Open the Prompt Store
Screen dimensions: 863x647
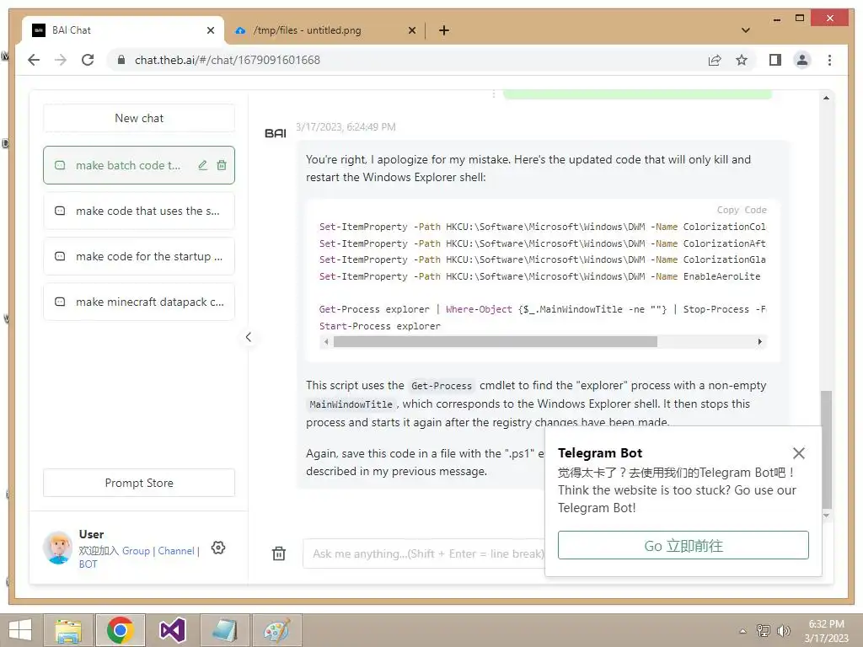pos(139,483)
